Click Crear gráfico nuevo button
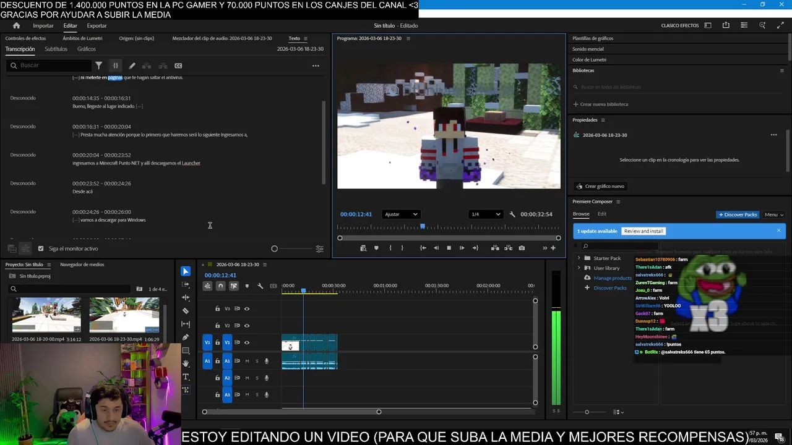The image size is (792, 445). [600, 186]
